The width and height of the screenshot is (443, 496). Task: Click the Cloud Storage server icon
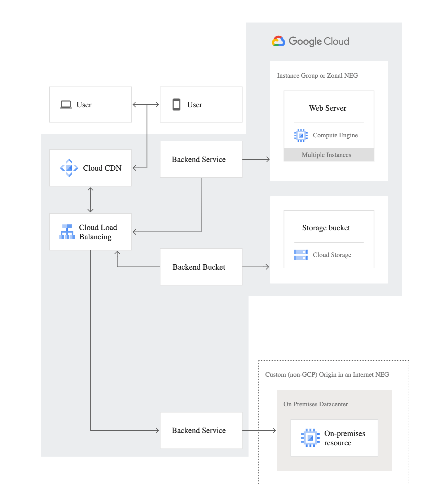pos(301,255)
